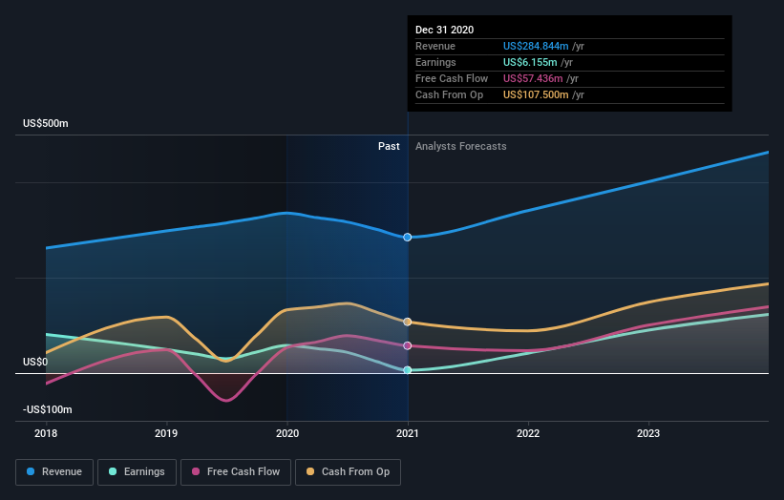Click the pink dot in Free Cash Flow legend
Screen dimensions: 784x500
[196, 471]
